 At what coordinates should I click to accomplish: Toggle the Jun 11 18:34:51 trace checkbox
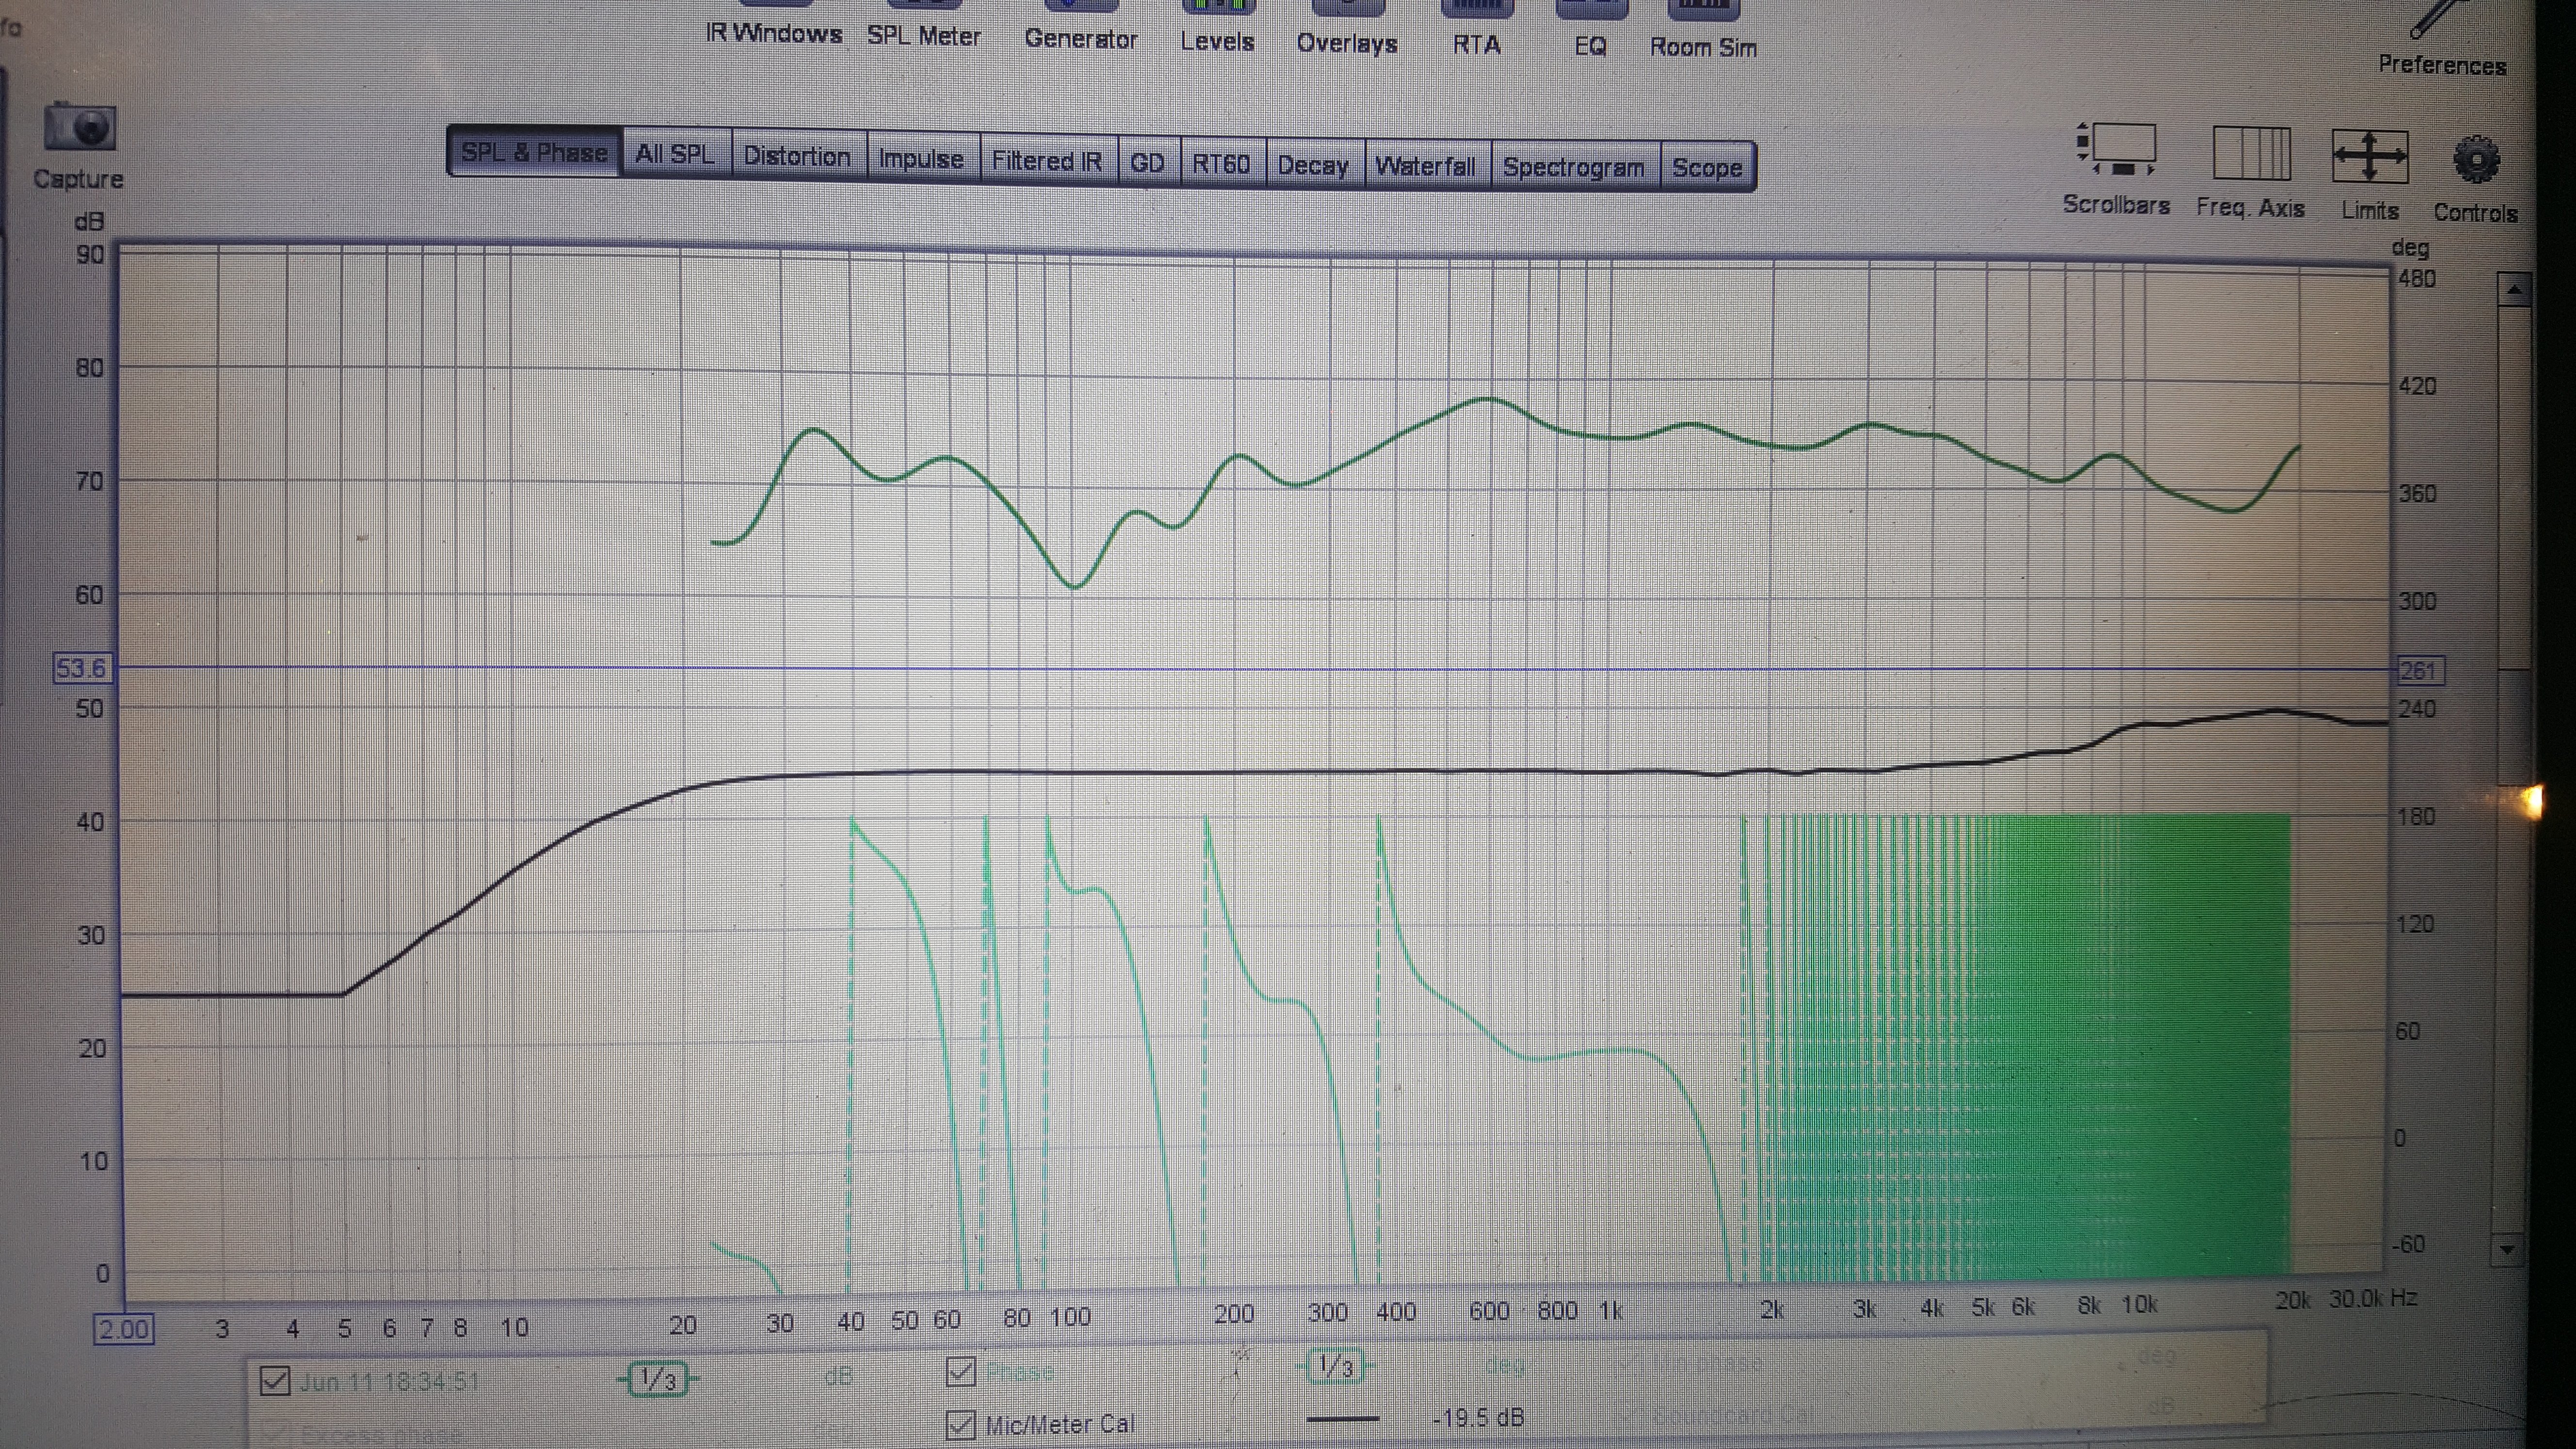point(274,1381)
